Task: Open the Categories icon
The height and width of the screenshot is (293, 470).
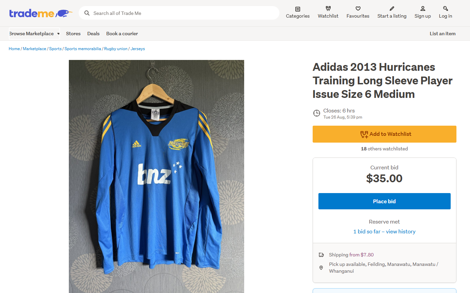Action: (298, 9)
